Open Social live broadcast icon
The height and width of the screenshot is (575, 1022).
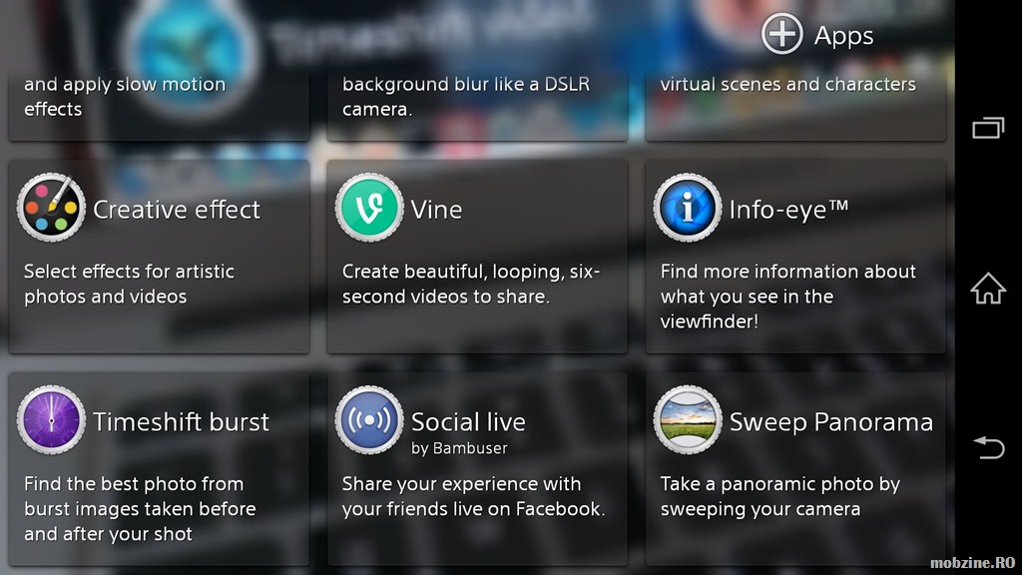[x=369, y=420]
